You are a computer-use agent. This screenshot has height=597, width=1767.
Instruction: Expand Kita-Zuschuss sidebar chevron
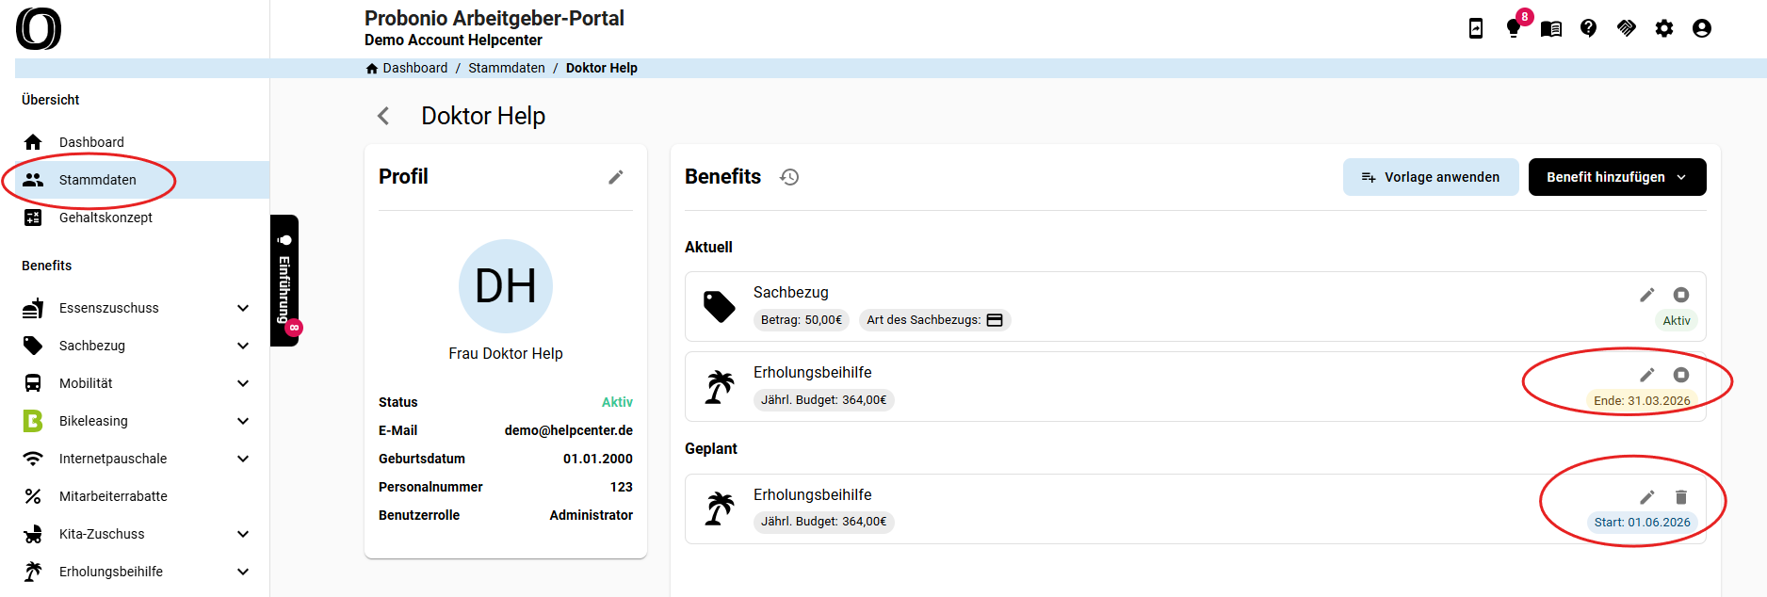(243, 534)
